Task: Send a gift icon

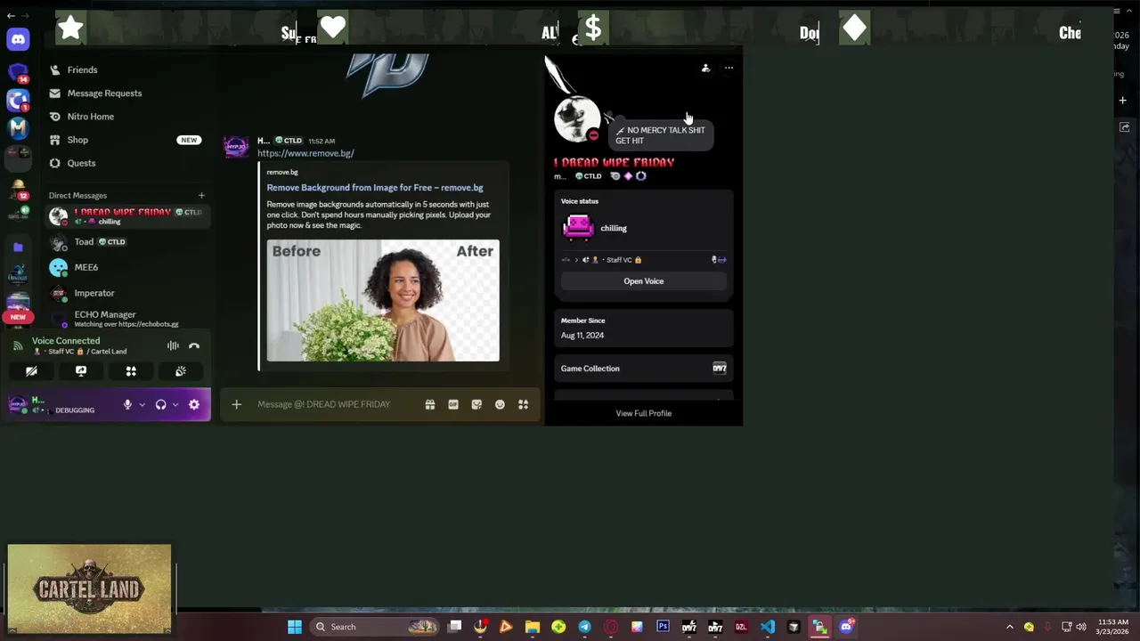Action: (429, 405)
